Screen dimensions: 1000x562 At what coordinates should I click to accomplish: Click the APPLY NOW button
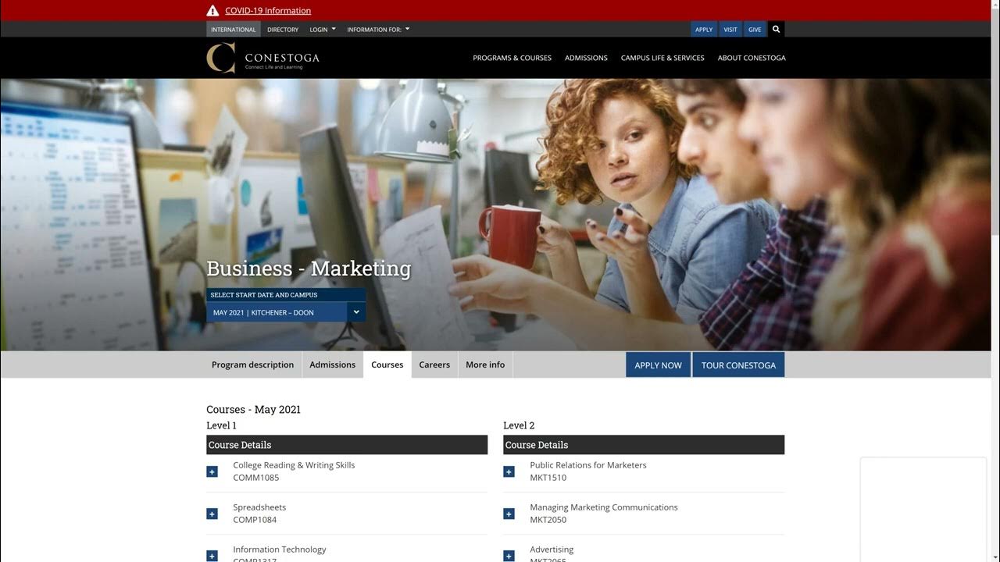(x=658, y=365)
